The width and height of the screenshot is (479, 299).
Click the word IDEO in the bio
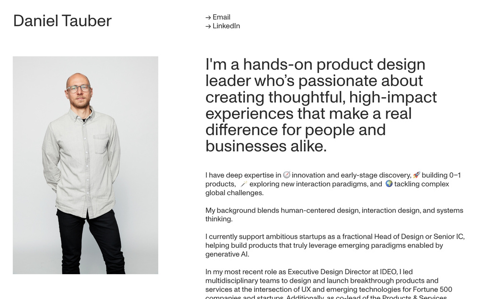(x=388, y=271)
